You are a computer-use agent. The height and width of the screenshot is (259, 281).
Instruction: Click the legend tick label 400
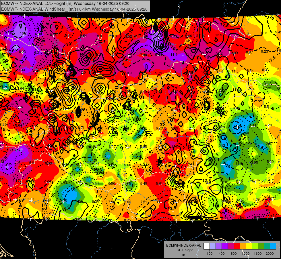click(222, 254)
